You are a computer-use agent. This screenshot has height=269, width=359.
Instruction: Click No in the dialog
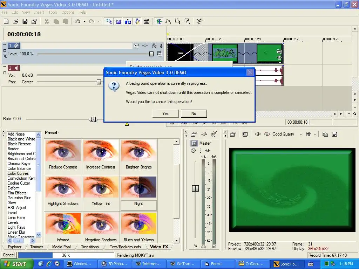[x=194, y=113]
